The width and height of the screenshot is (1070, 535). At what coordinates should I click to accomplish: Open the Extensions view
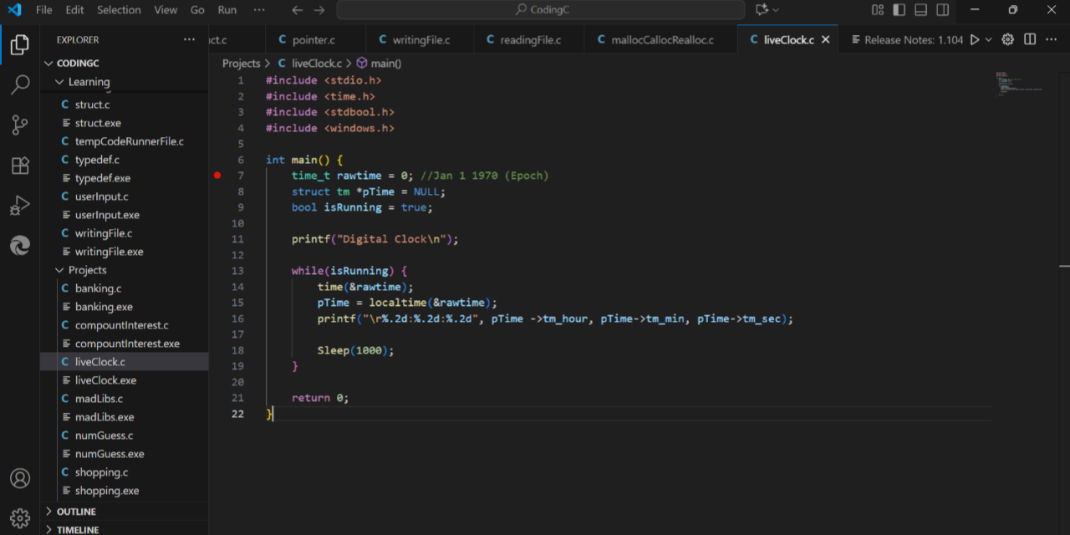pyautogui.click(x=20, y=165)
